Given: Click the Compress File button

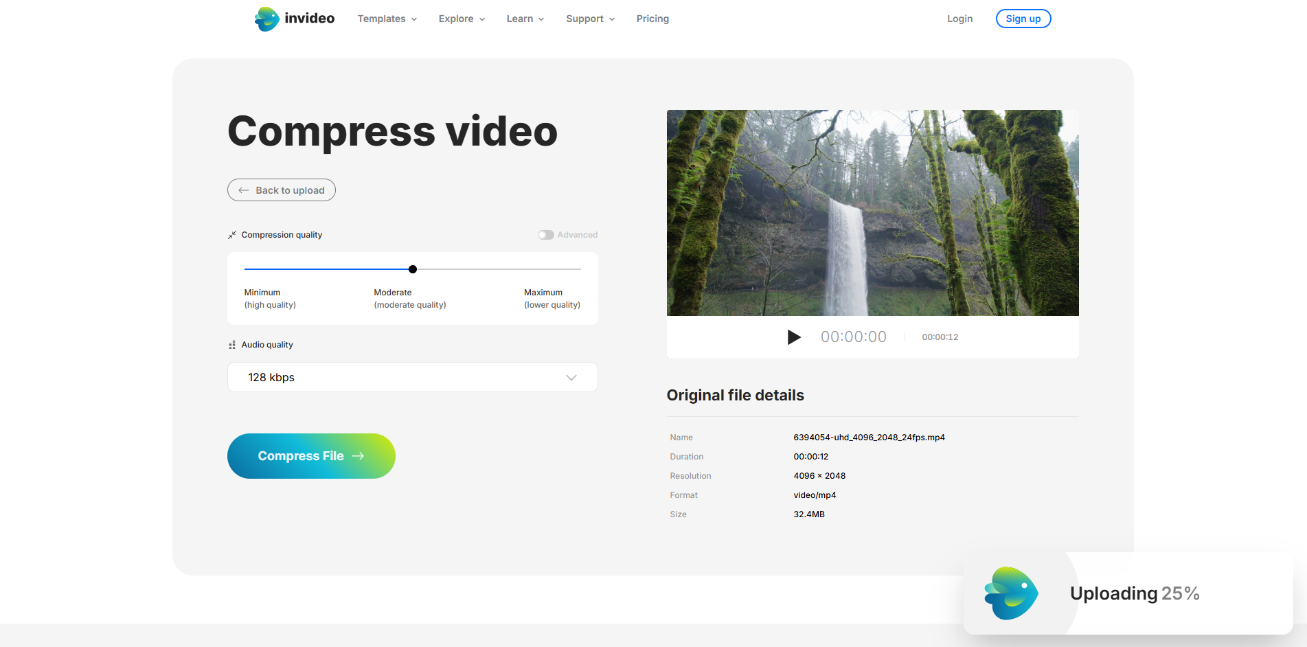Looking at the screenshot, I should [x=310, y=455].
